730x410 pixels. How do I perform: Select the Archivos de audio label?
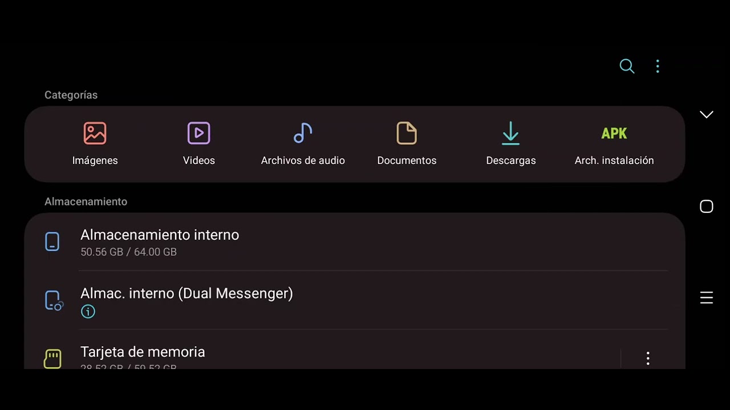click(x=303, y=161)
